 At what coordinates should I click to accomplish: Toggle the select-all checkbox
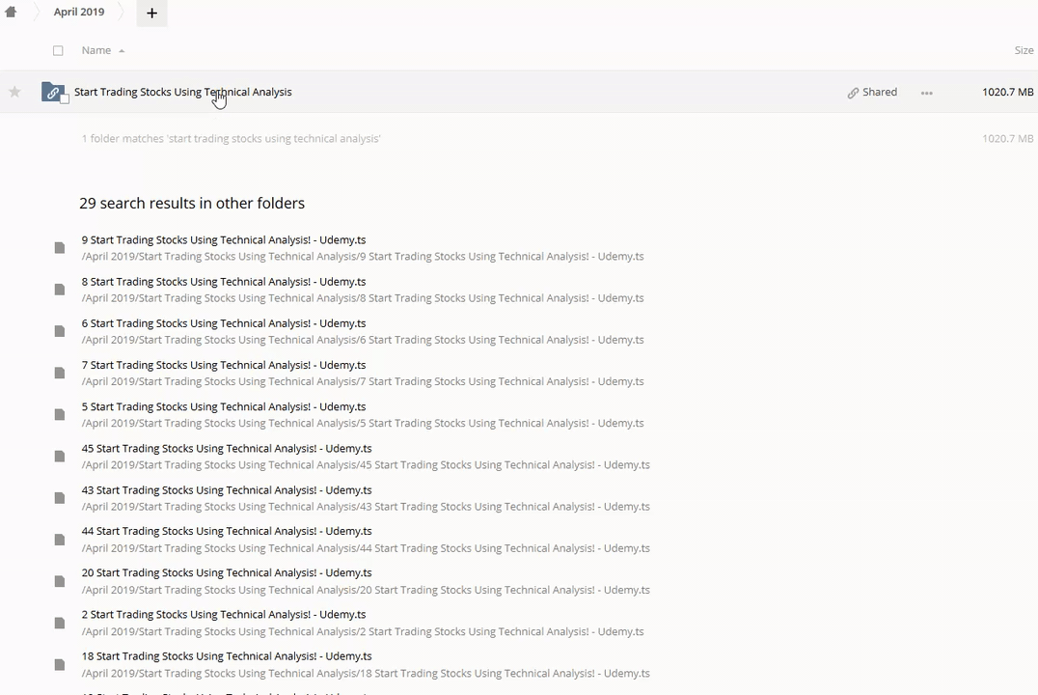(58, 50)
